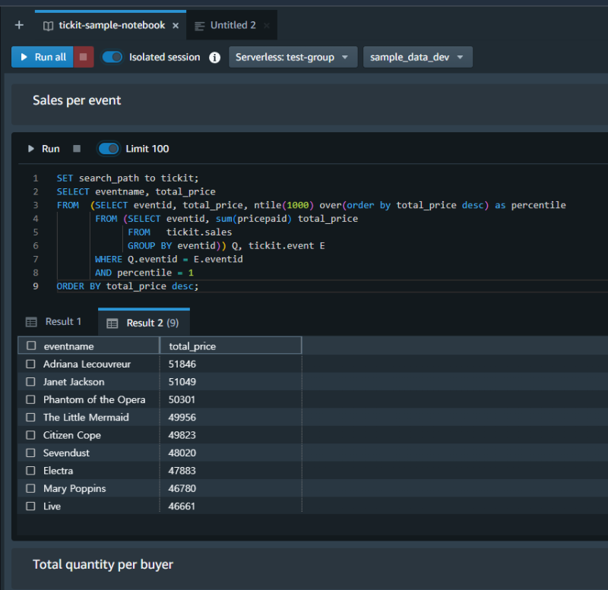Click the plus icon to add new tab
The image size is (608, 590).
point(19,25)
